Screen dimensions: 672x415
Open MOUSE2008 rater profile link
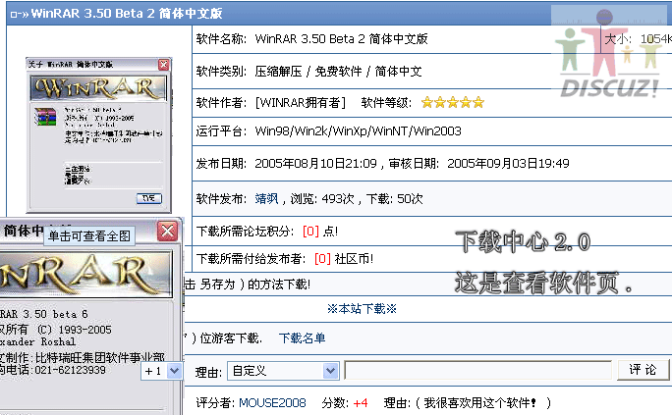[272, 403]
